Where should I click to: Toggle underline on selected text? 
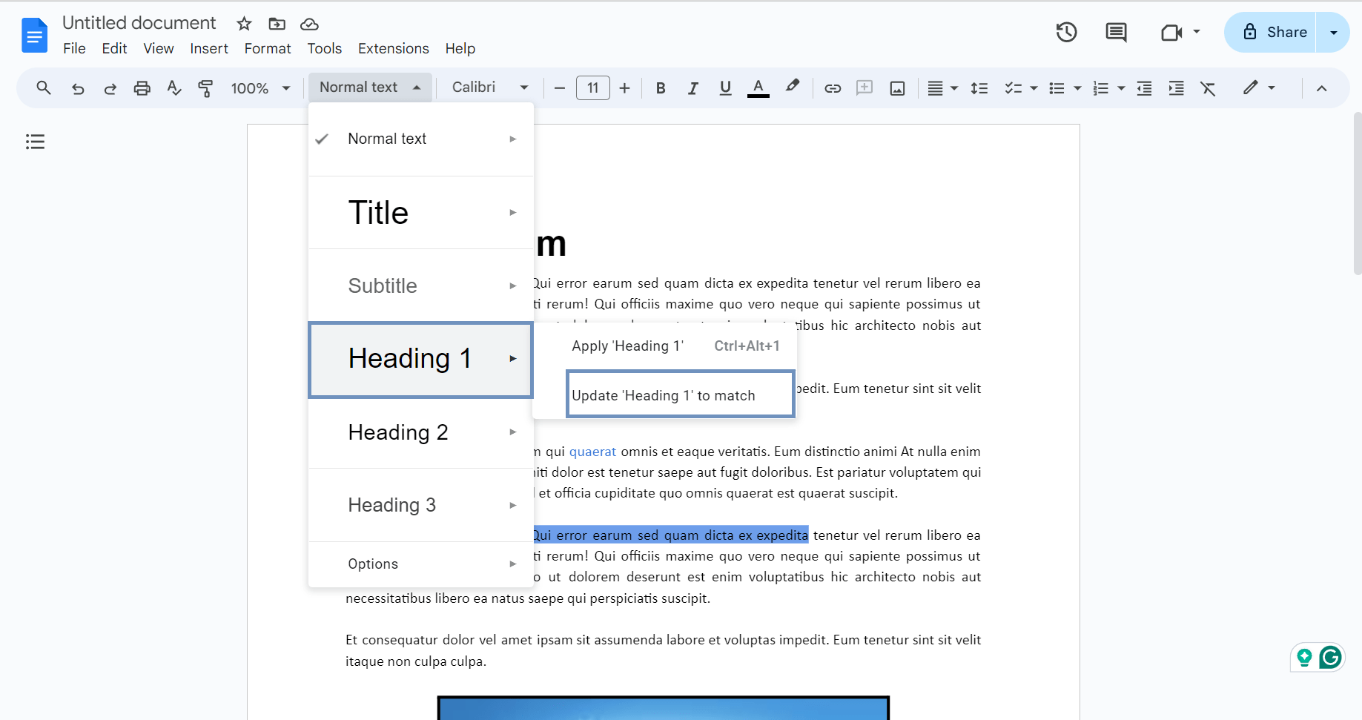tap(724, 87)
